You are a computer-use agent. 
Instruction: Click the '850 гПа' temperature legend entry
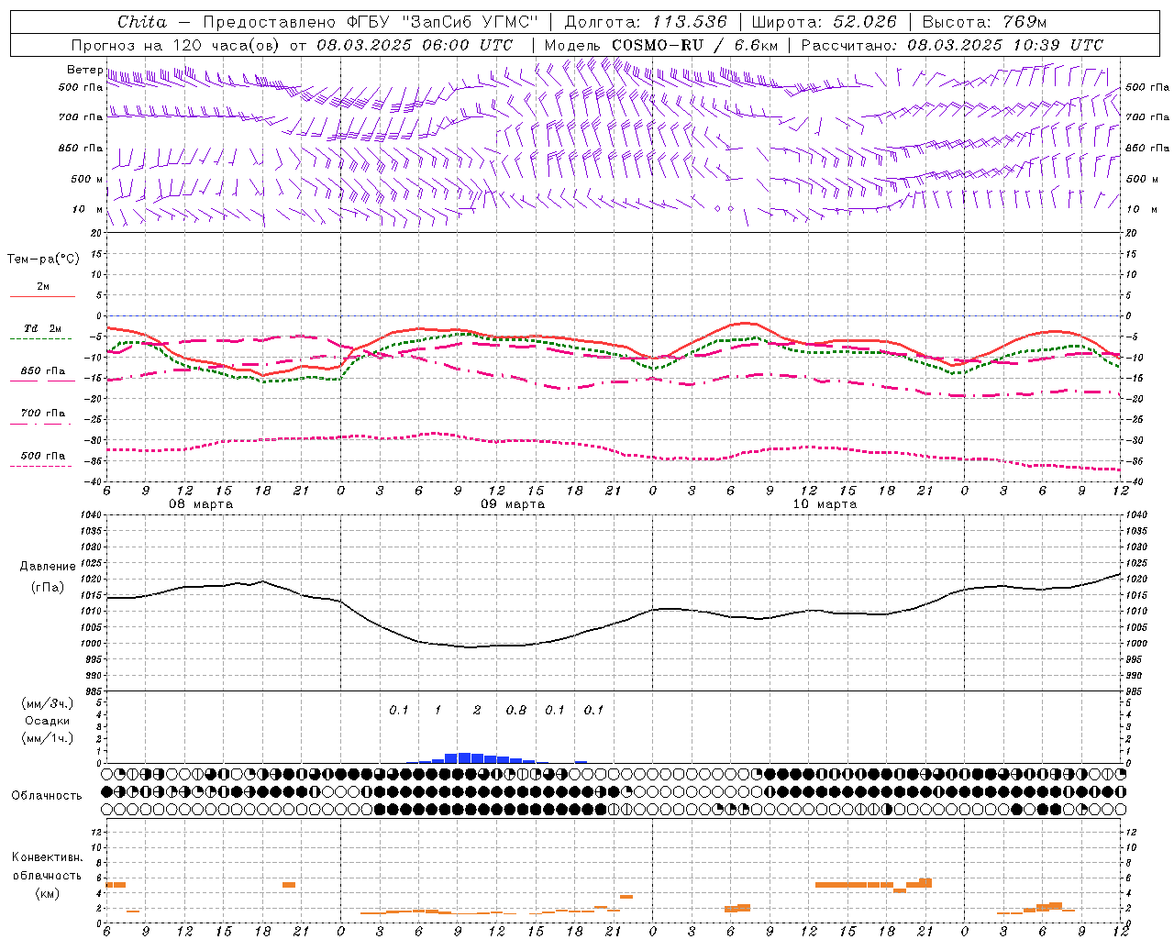tap(43, 370)
